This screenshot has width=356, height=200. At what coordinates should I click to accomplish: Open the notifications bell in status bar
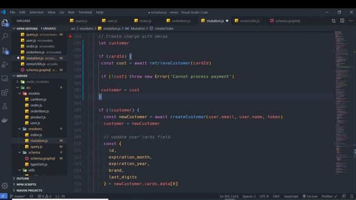(352, 196)
